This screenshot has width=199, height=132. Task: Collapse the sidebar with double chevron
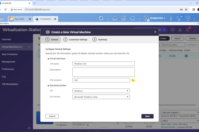pos(29,128)
